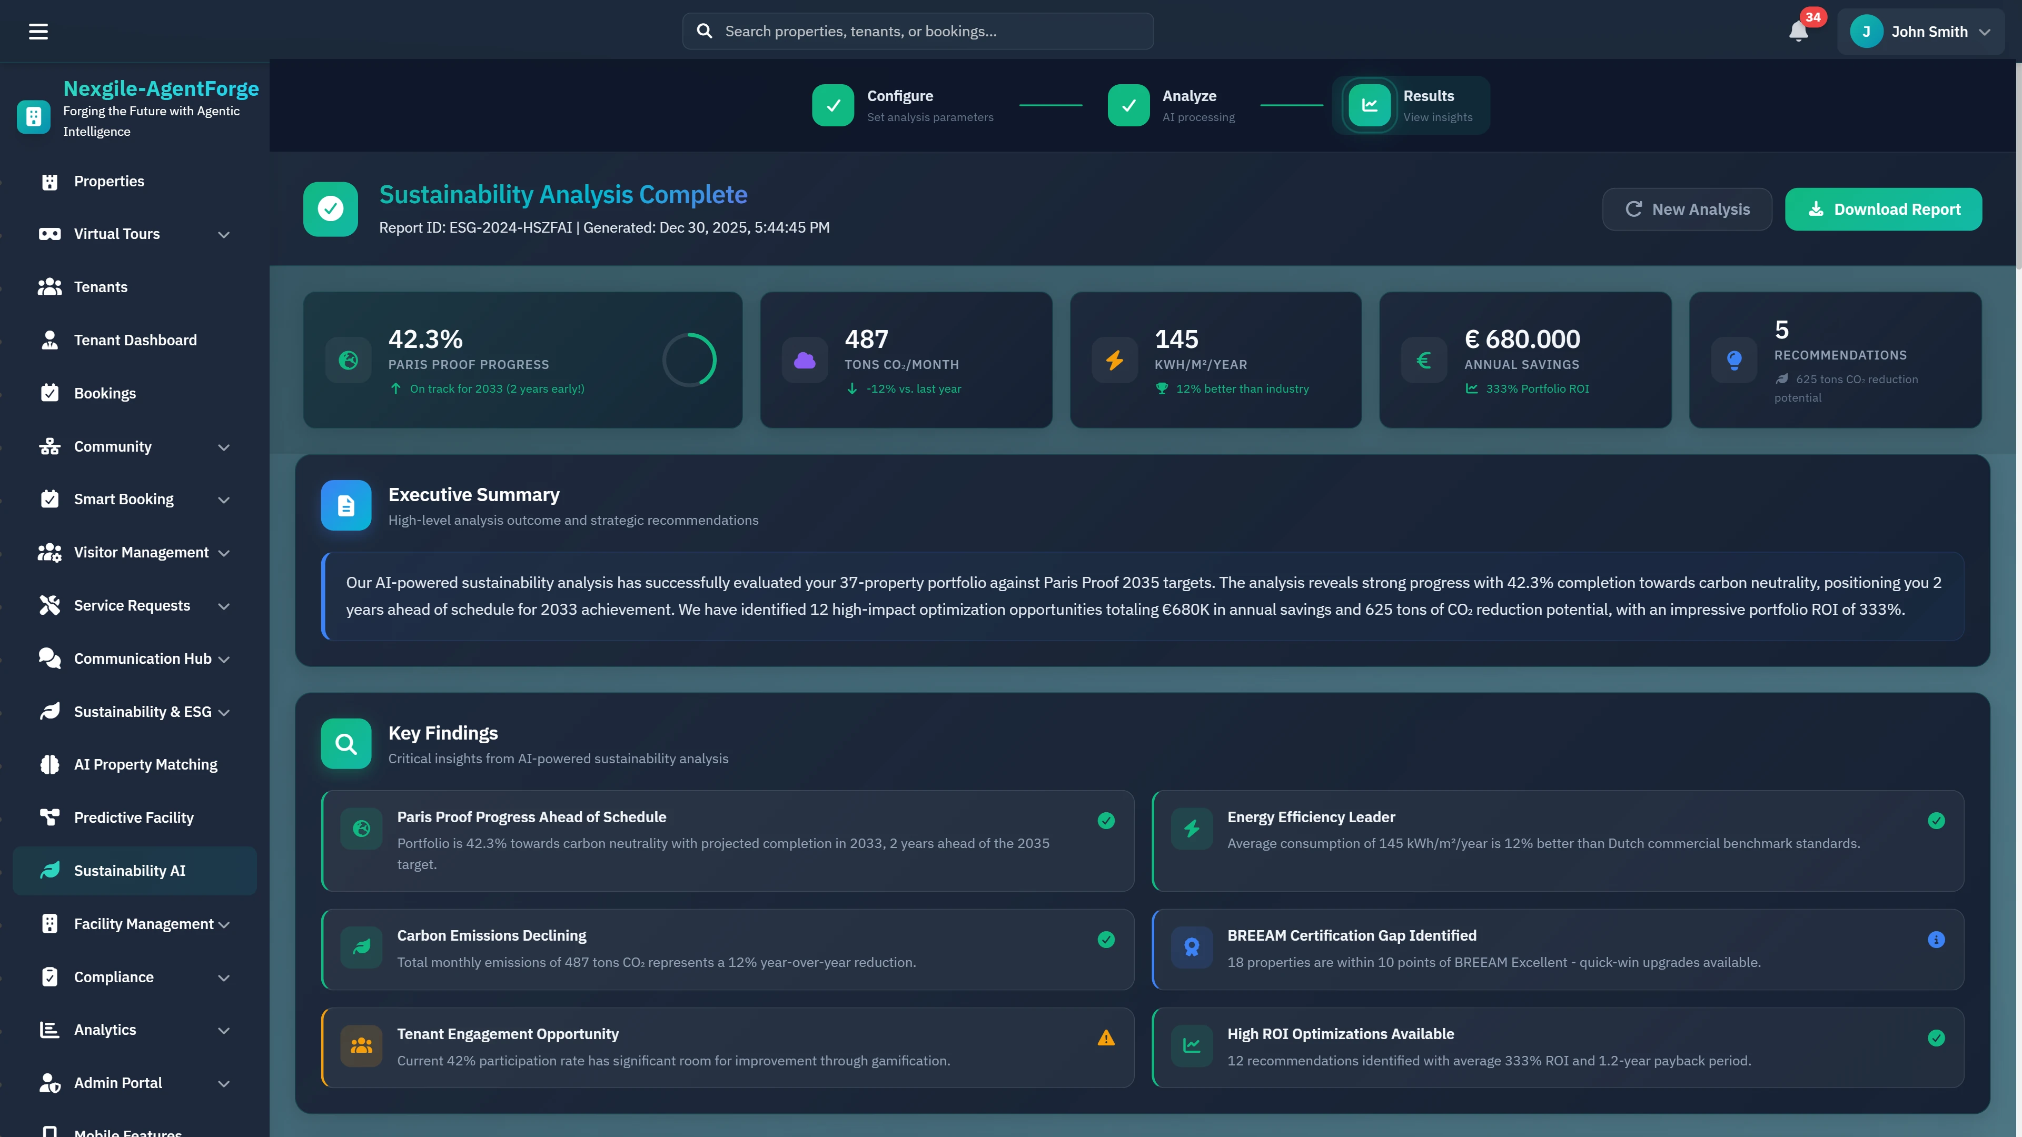Select the Predictive Facility icon
Viewport: 2022px width, 1137px height.
(48, 817)
